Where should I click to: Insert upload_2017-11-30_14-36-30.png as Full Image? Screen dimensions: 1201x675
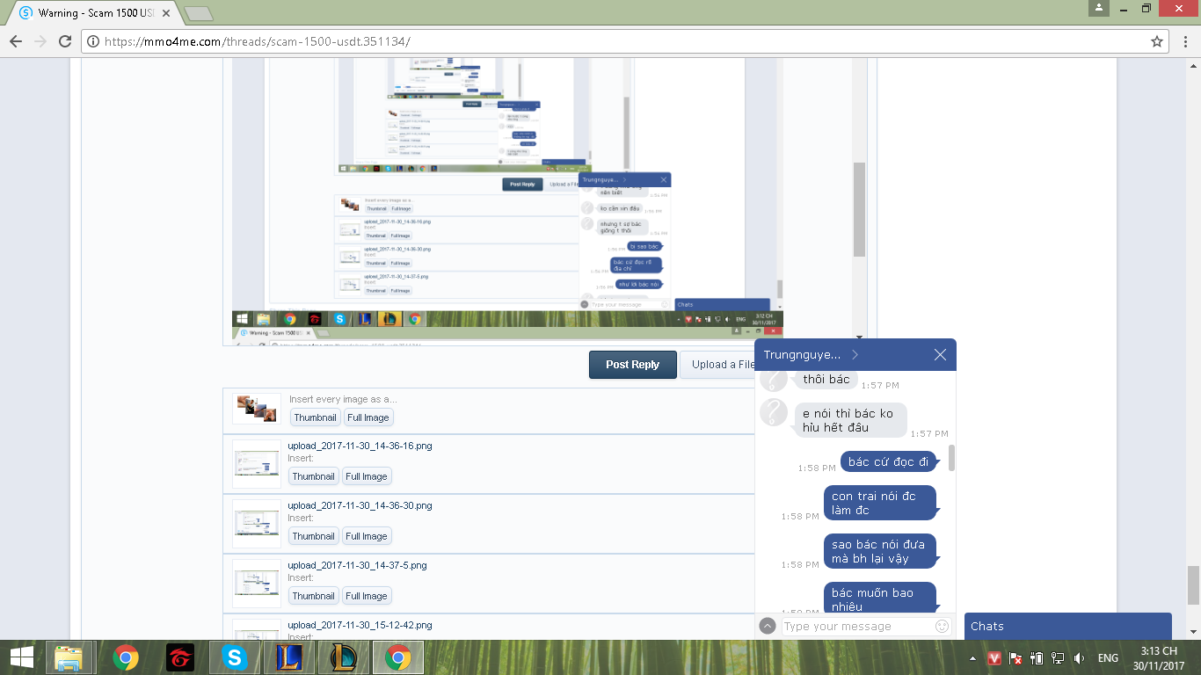point(367,536)
